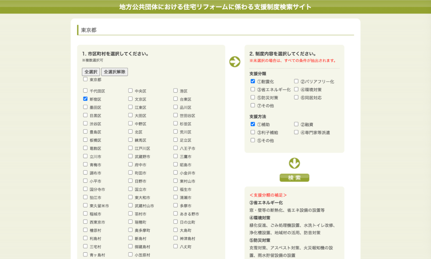Check the 八王子市 checkbox

click(175, 148)
